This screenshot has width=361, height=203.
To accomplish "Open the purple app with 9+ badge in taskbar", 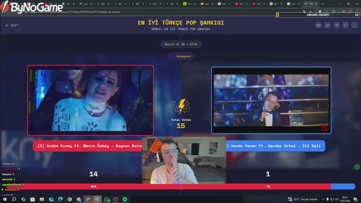I will pyautogui.click(x=79, y=199).
